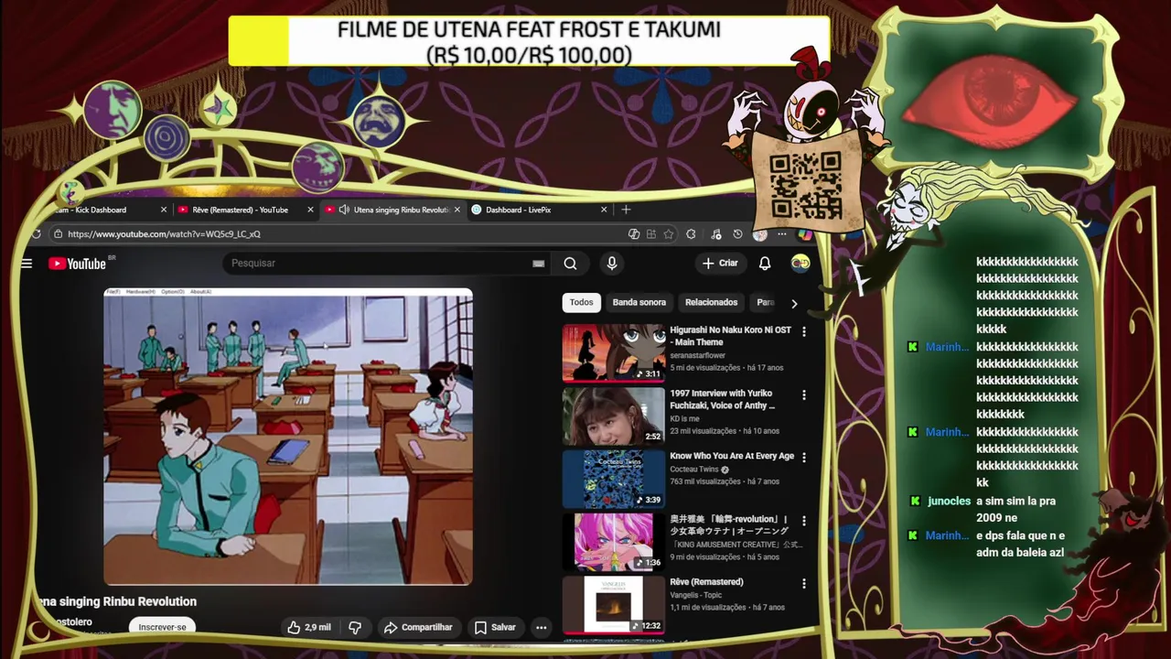Open a new browser tab
Viewport: 1171px width, 659px height.
click(x=626, y=210)
